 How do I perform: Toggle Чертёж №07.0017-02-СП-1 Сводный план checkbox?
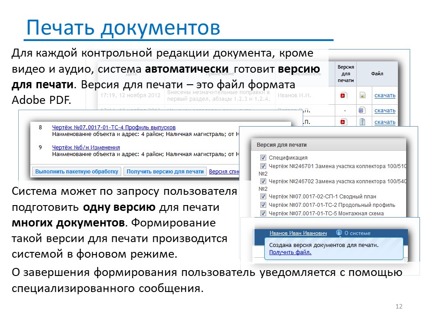(263, 196)
